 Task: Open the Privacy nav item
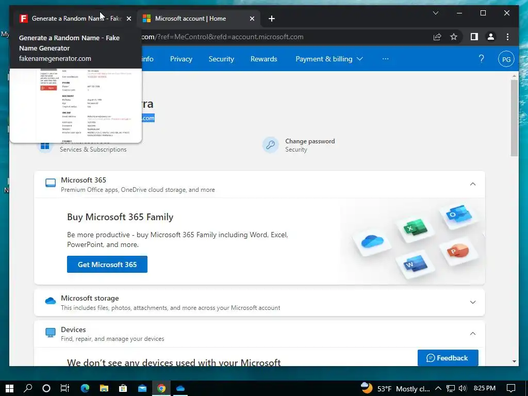(x=181, y=59)
